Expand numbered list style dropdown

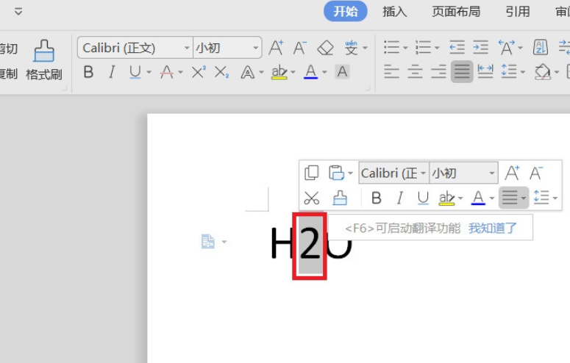coord(437,48)
